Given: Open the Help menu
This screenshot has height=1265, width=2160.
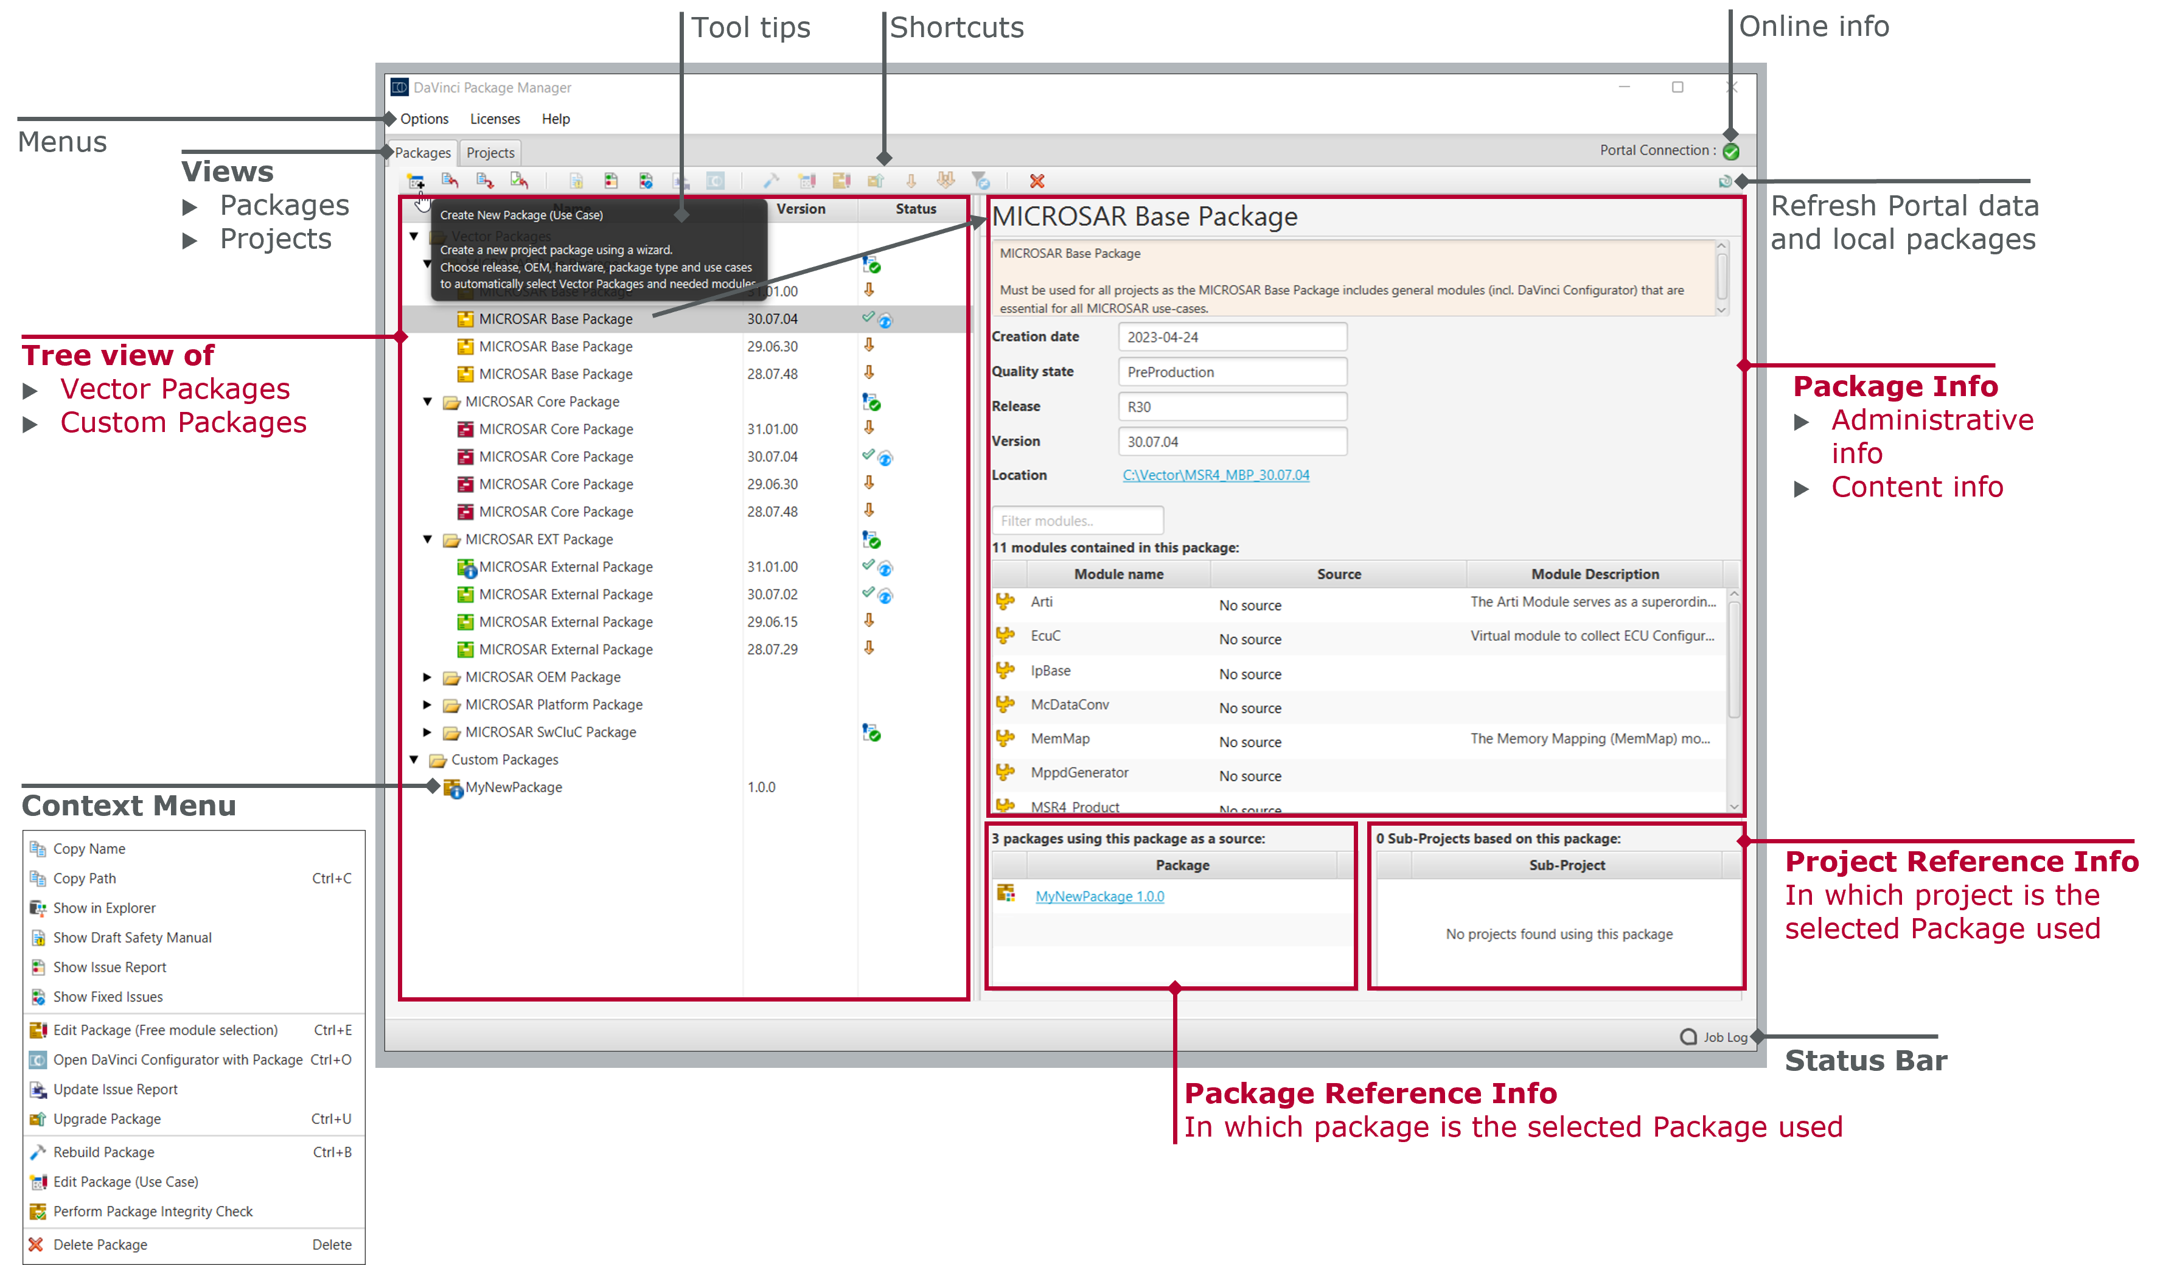Looking at the screenshot, I should (556, 119).
